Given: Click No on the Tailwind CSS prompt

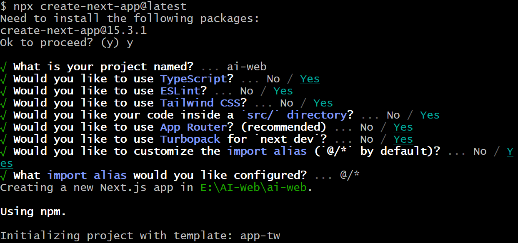Looking at the screenshot, I should click(x=287, y=103).
